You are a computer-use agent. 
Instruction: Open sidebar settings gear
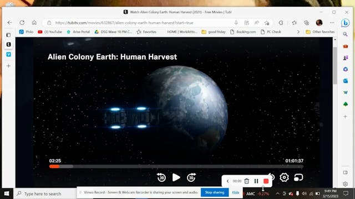[345, 184]
